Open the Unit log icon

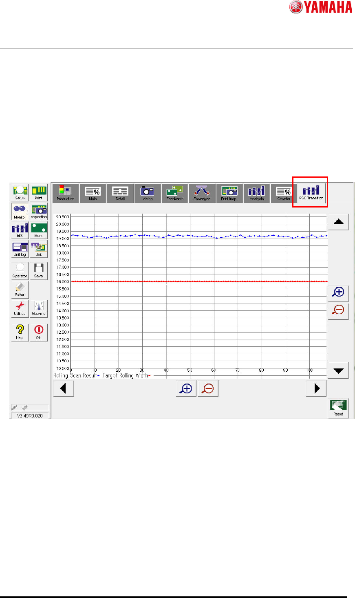20,249
